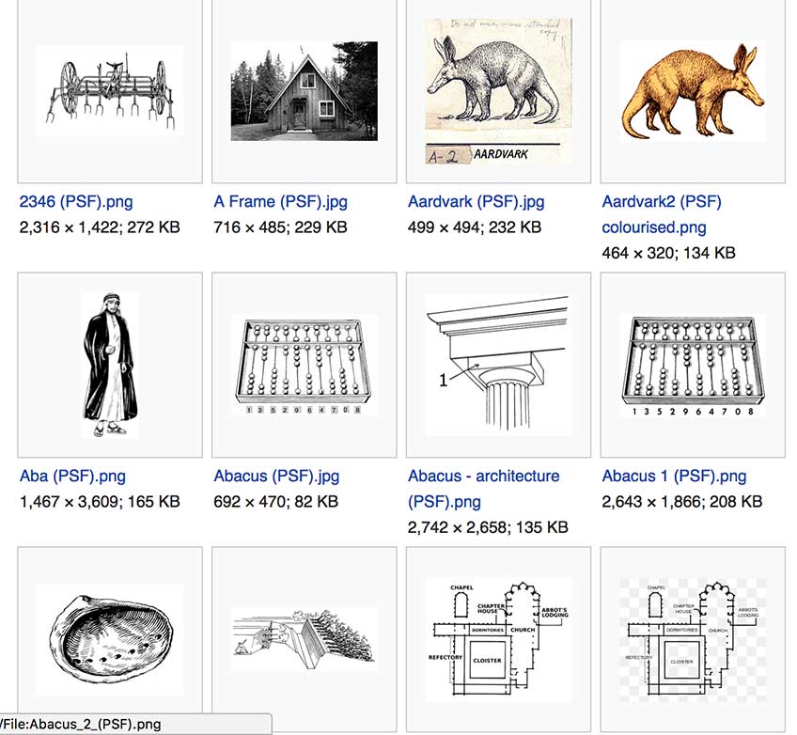Viewport: 797px width, 735px height.
Task: Open the Abacus - architecture (PSF).png link
Action: pyautogui.click(x=483, y=489)
